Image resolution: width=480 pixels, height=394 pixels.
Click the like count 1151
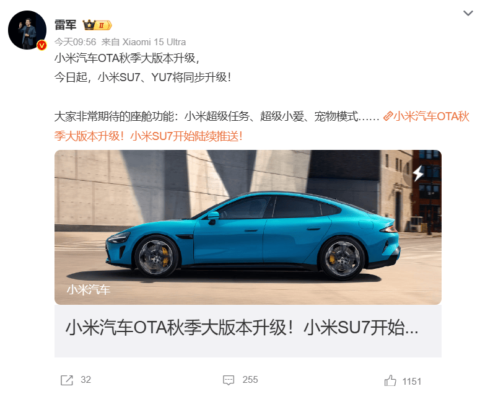point(412,382)
